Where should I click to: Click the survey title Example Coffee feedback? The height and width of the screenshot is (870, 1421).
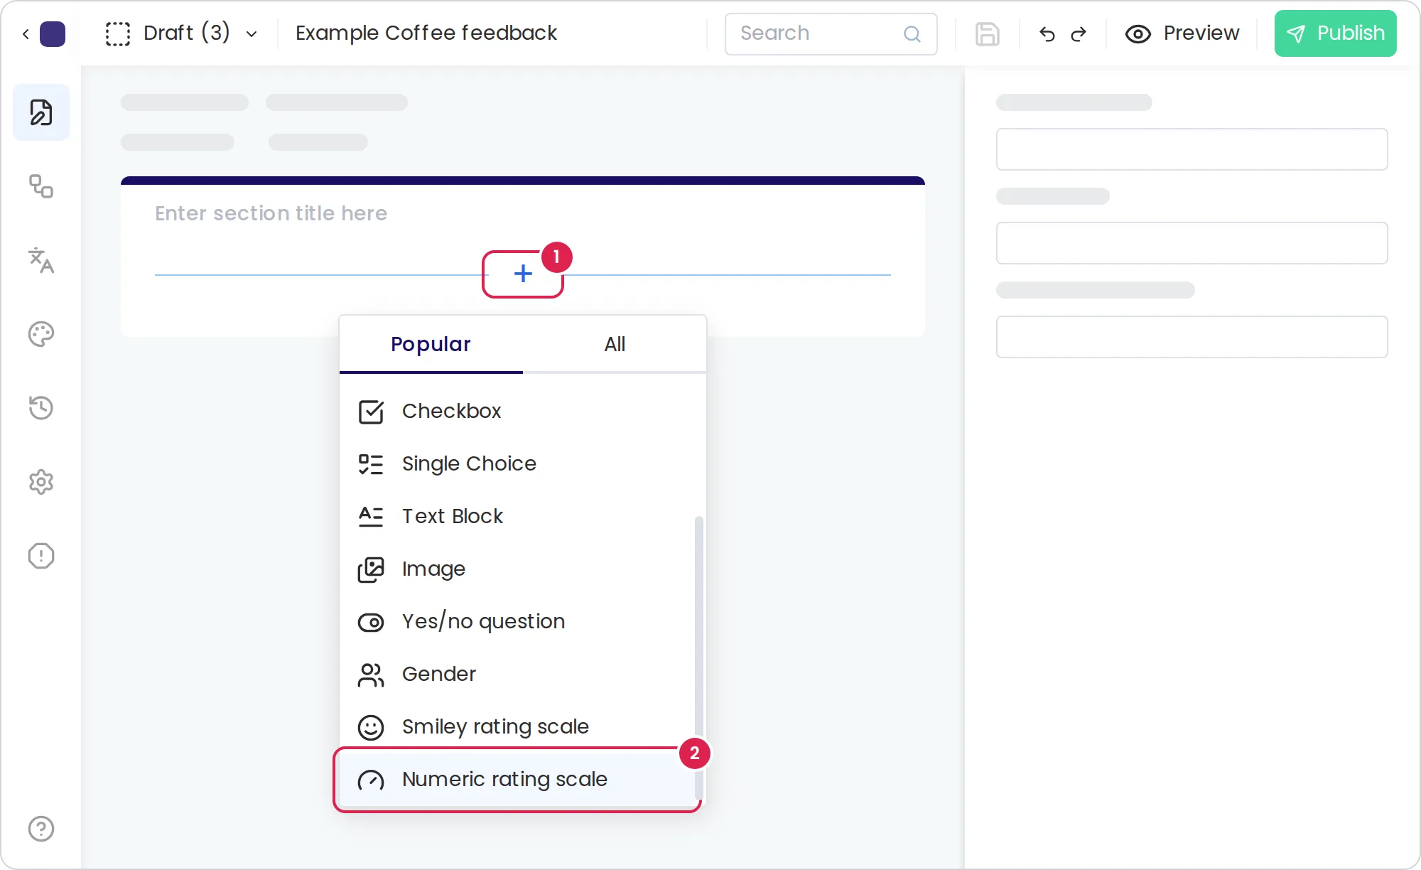click(426, 33)
